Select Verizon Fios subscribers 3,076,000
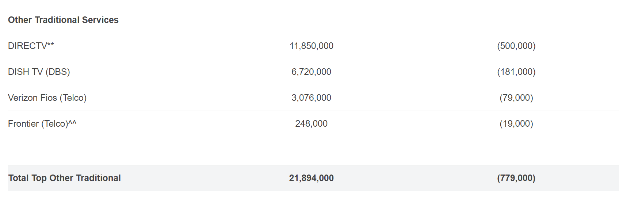The width and height of the screenshot is (619, 203). tap(312, 97)
